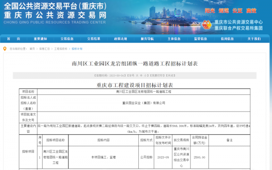Click the 招标内容 column header
The image size is (272, 170).
[103, 140]
